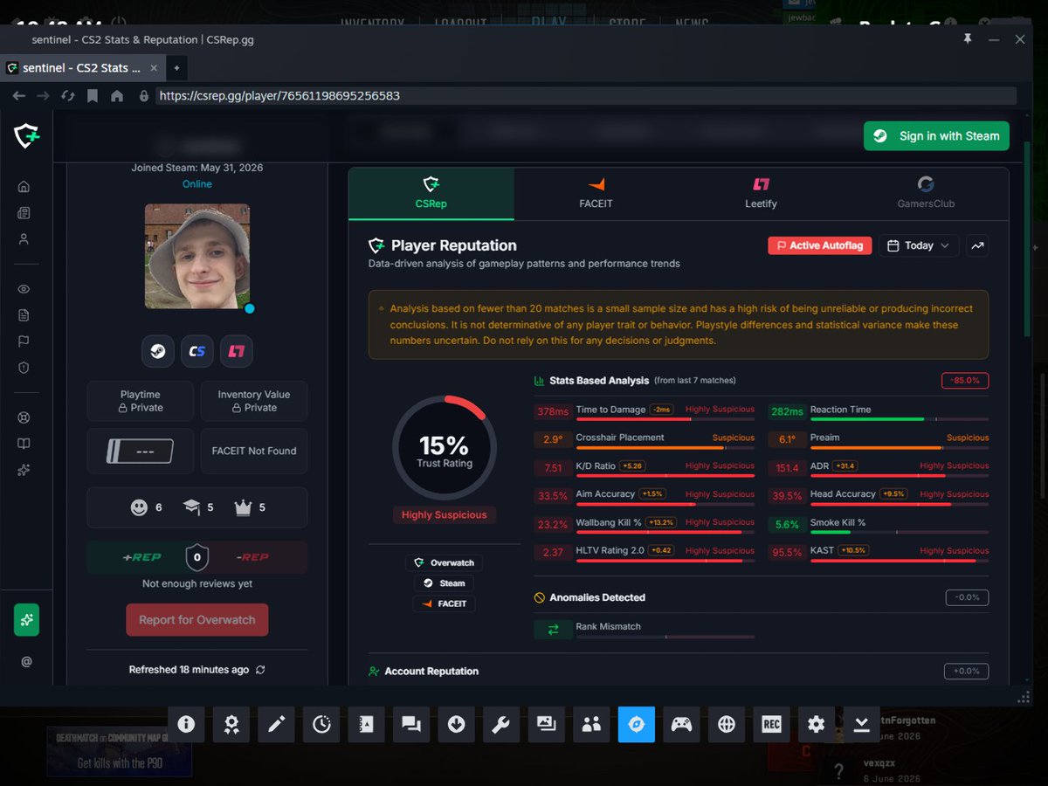
Task: Click the overlay REC recording button
Action: click(x=771, y=724)
